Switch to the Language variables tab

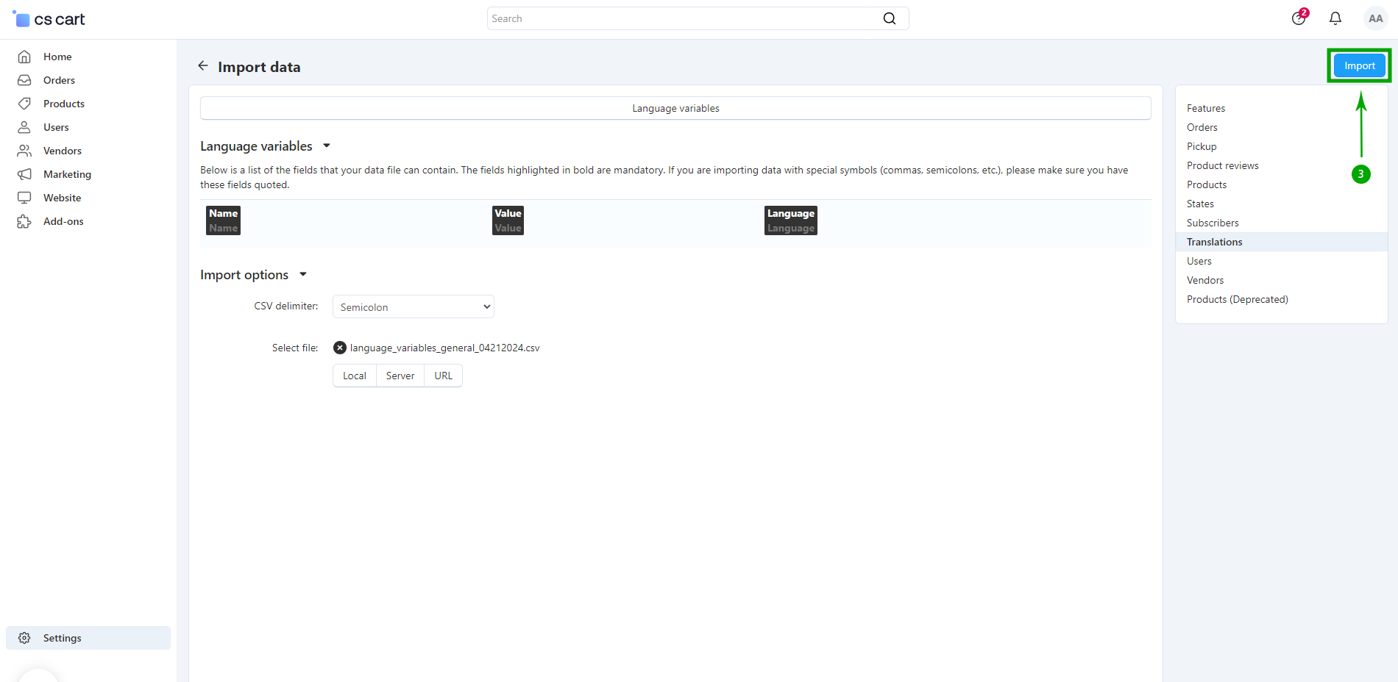point(675,108)
